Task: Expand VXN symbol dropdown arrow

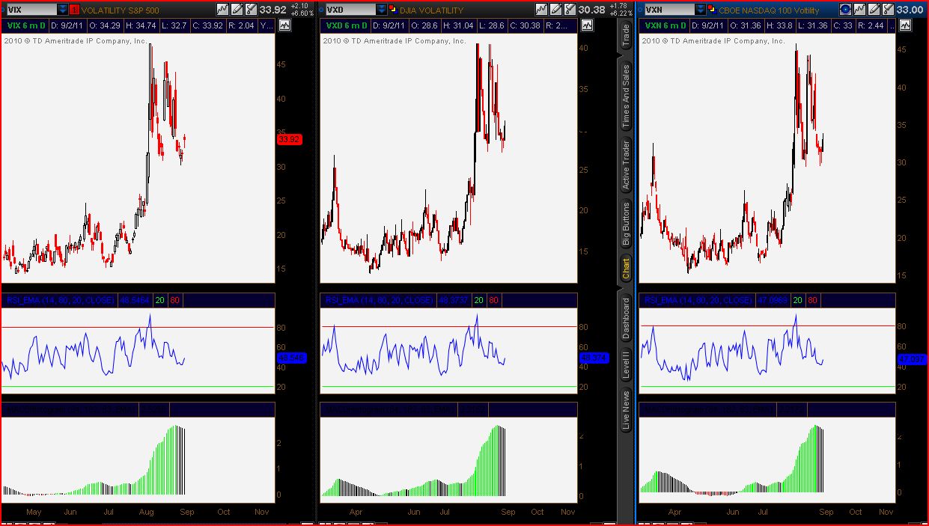Action: coord(700,10)
